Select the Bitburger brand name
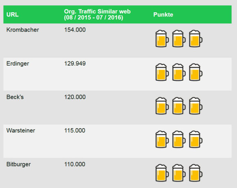The image size is (237, 188). click(18, 164)
